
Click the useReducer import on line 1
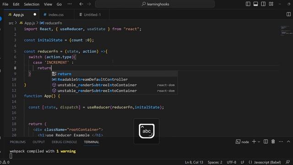(71, 29)
